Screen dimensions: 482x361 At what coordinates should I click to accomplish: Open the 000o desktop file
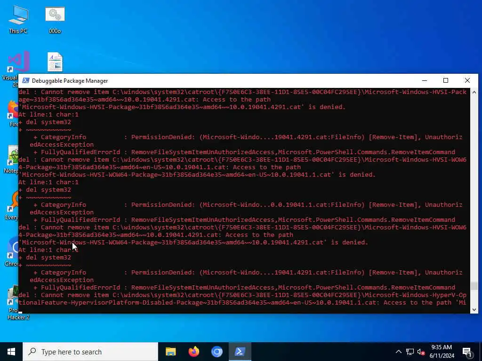pos(55,20)
